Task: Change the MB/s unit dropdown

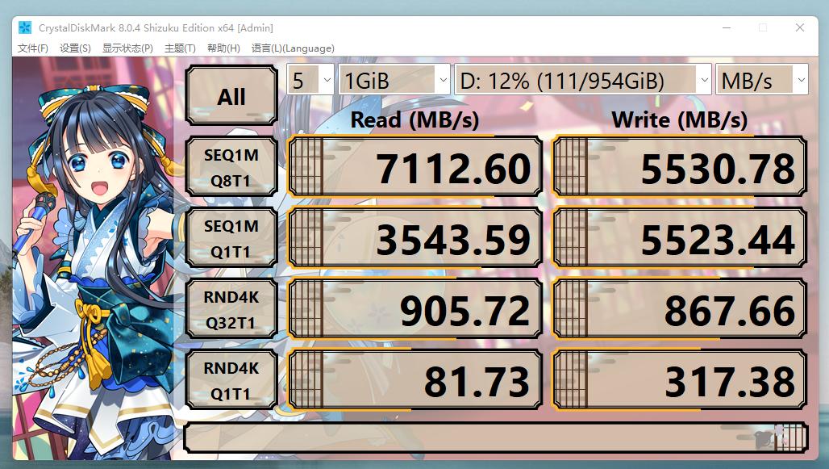Action: coord(761,80)
